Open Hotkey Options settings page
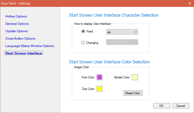Viewport: 194px width, 113px height. point(16,16)
